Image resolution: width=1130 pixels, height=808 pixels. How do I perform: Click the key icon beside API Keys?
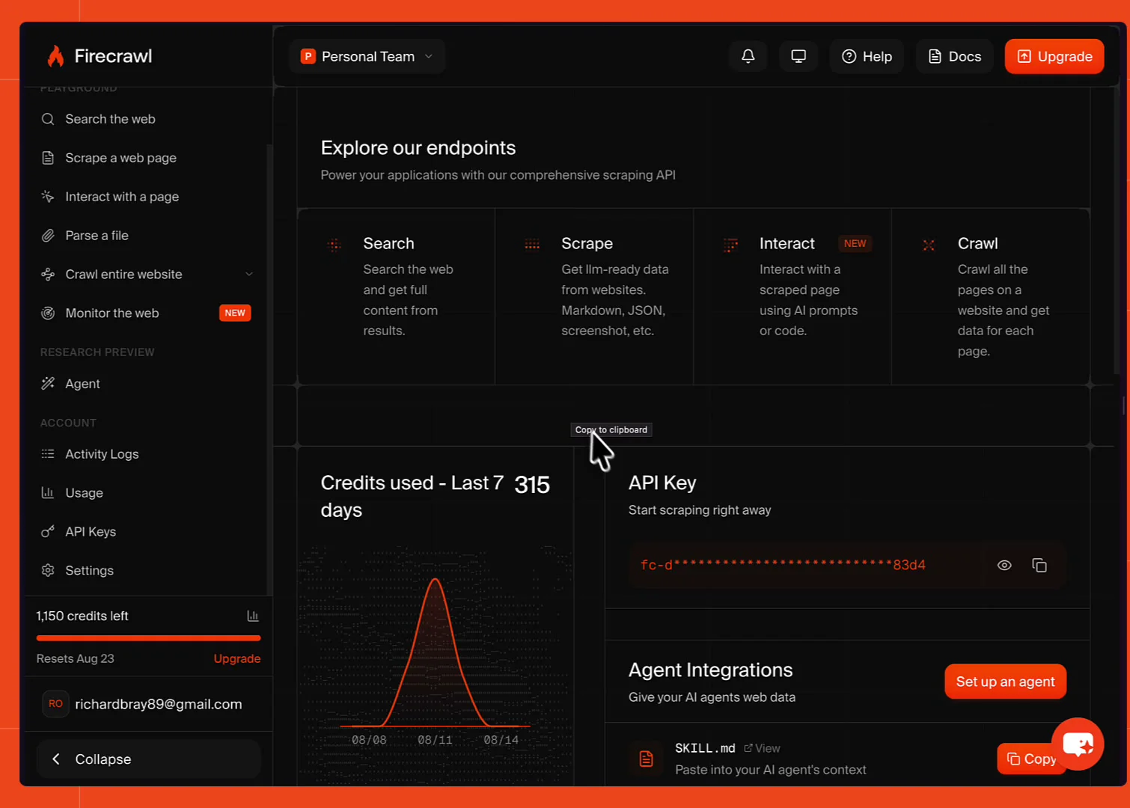[x=48, y=532]
